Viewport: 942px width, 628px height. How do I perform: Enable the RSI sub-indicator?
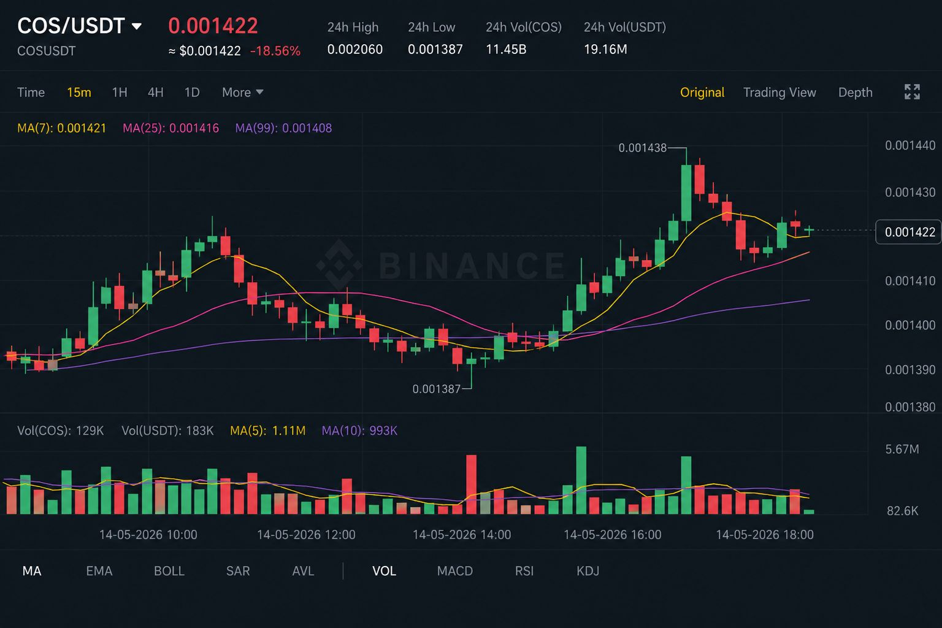click(524, 571)
